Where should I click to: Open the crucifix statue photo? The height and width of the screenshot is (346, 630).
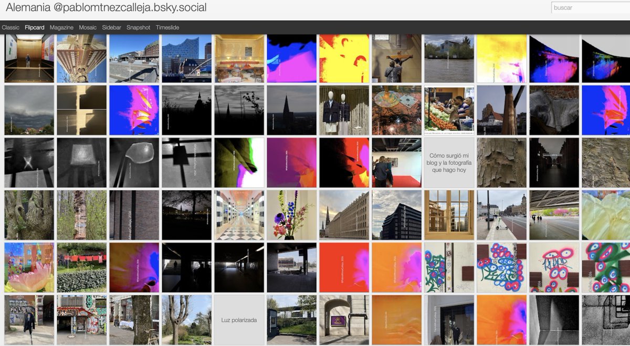tap(396, 58)
